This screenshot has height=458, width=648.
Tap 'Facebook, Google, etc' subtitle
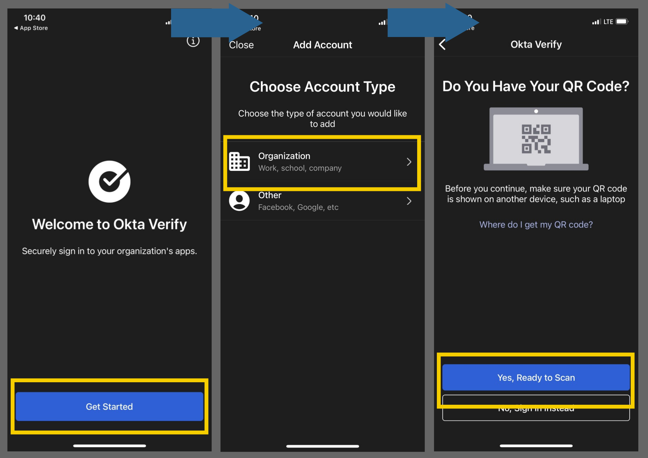click(x=298, y=207)
